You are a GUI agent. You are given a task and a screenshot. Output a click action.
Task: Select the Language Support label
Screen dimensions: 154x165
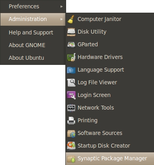101,70
